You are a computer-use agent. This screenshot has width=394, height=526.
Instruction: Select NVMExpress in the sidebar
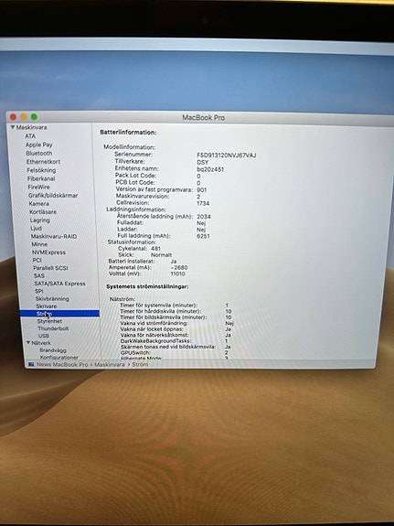[x=48, y=252]
